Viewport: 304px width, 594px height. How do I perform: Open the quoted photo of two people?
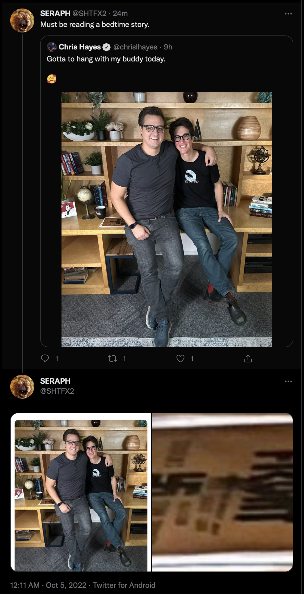167,219
